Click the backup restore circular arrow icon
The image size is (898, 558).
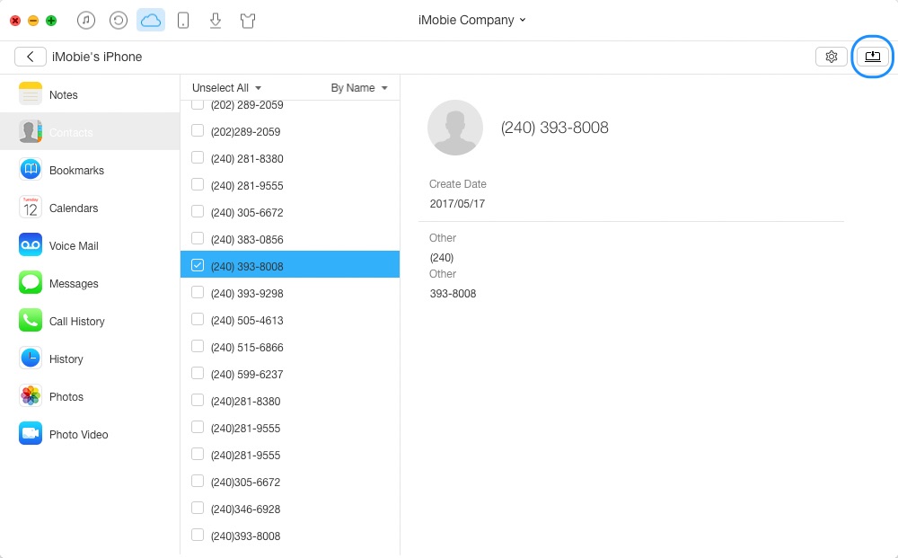pyautogui.click(x=119, y=20)
